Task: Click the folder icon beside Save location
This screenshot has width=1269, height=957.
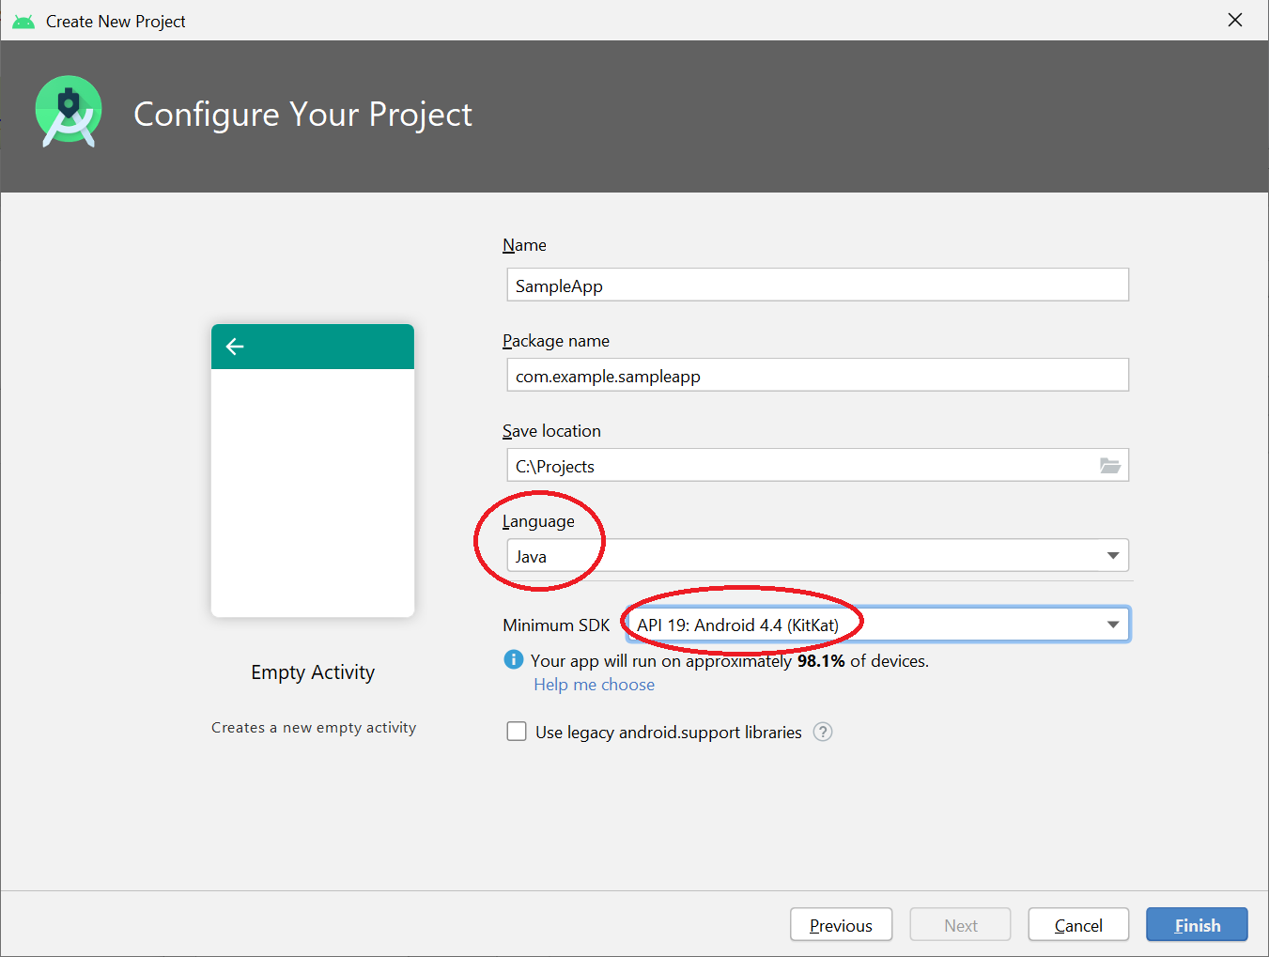Action: [1110, 465]
